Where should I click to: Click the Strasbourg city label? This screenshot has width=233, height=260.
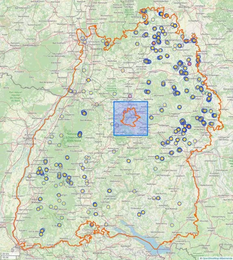point(29,138)
